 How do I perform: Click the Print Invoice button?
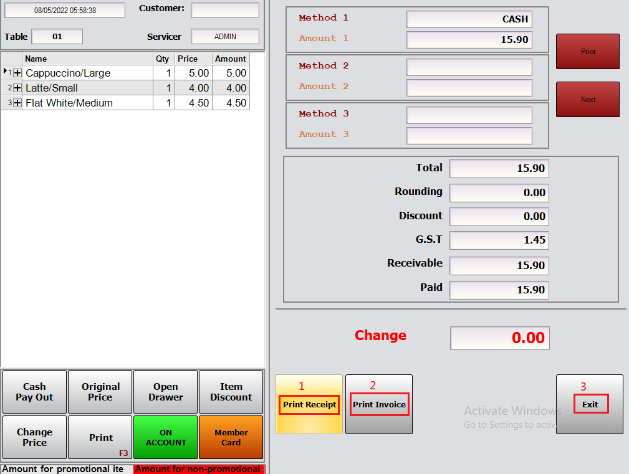coord(379,404)
